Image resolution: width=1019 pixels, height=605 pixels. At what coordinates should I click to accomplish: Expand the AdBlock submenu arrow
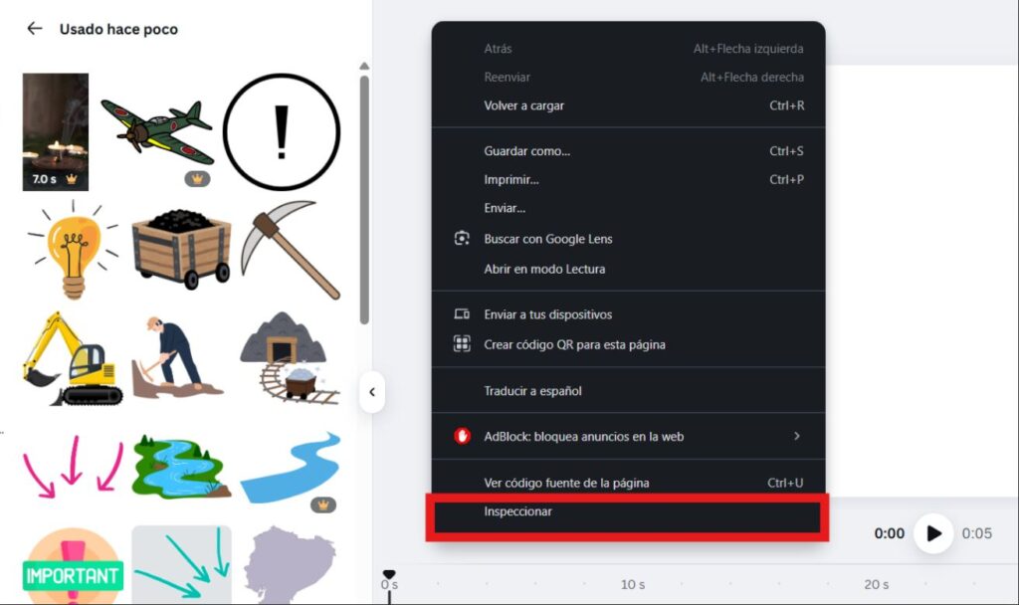click(x=797, y=436)
